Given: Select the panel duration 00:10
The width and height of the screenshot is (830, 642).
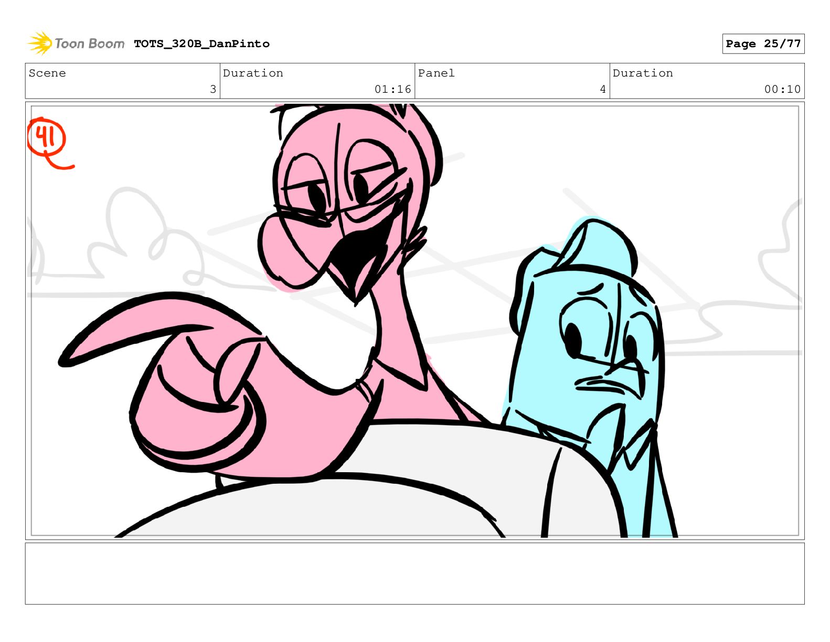Looking at the screenshot, I should pyautogui.click(x=782, y=89).
